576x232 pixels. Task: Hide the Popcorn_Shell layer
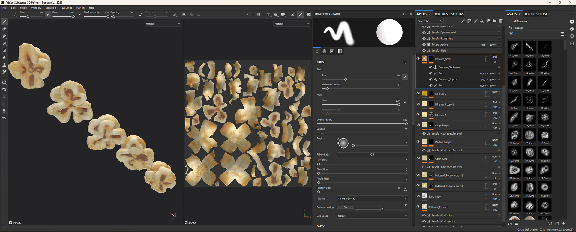(418, 59)
